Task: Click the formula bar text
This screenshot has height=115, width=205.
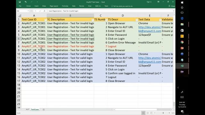Action: 63,11
